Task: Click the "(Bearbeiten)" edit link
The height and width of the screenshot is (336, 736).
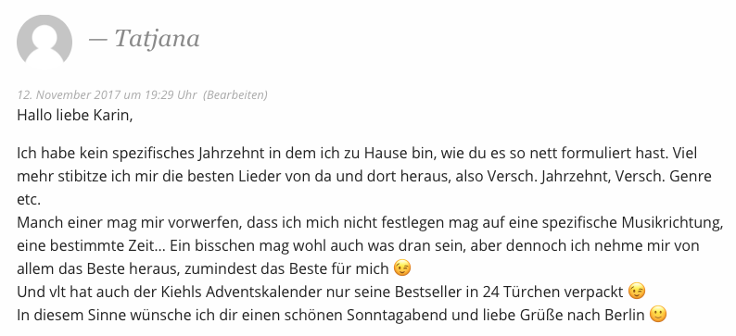Action: coord(235,94)
